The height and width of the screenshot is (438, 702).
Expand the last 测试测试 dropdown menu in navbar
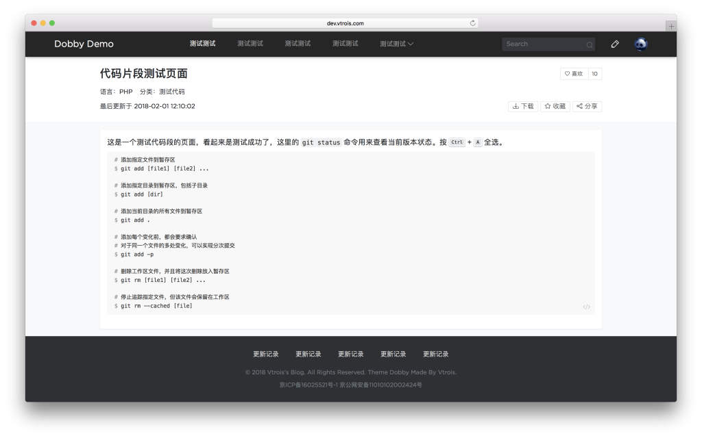tap(397, 44)
